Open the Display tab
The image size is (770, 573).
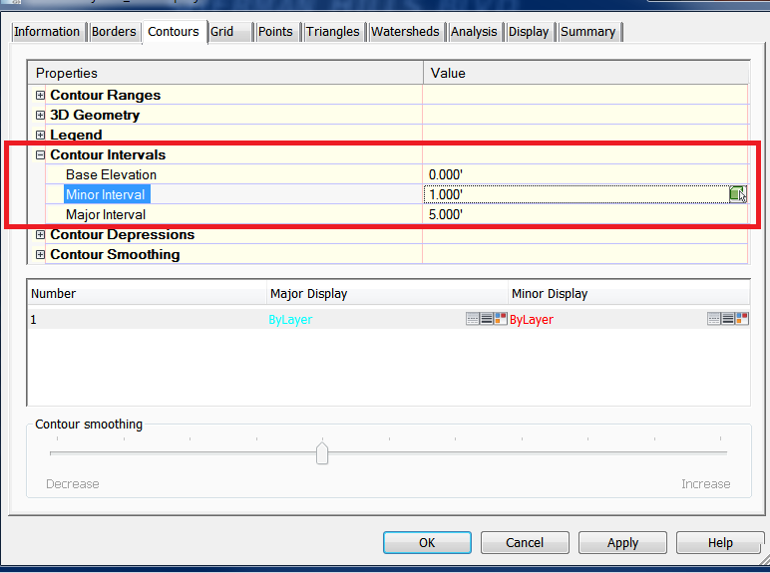[x=529, y=32]
